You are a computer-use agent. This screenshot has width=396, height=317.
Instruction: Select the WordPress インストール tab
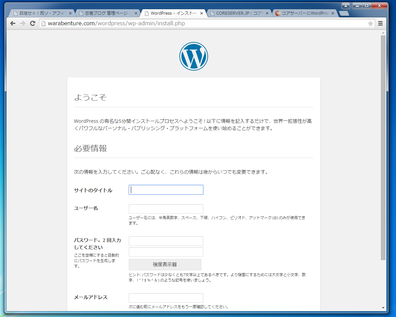[x=173, y=13]
